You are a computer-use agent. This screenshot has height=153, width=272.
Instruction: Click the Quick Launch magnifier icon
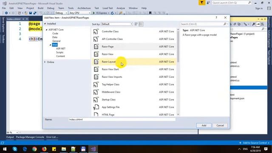tap(249, 3)
